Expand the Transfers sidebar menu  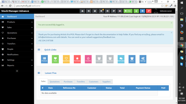tap(17, 44)
